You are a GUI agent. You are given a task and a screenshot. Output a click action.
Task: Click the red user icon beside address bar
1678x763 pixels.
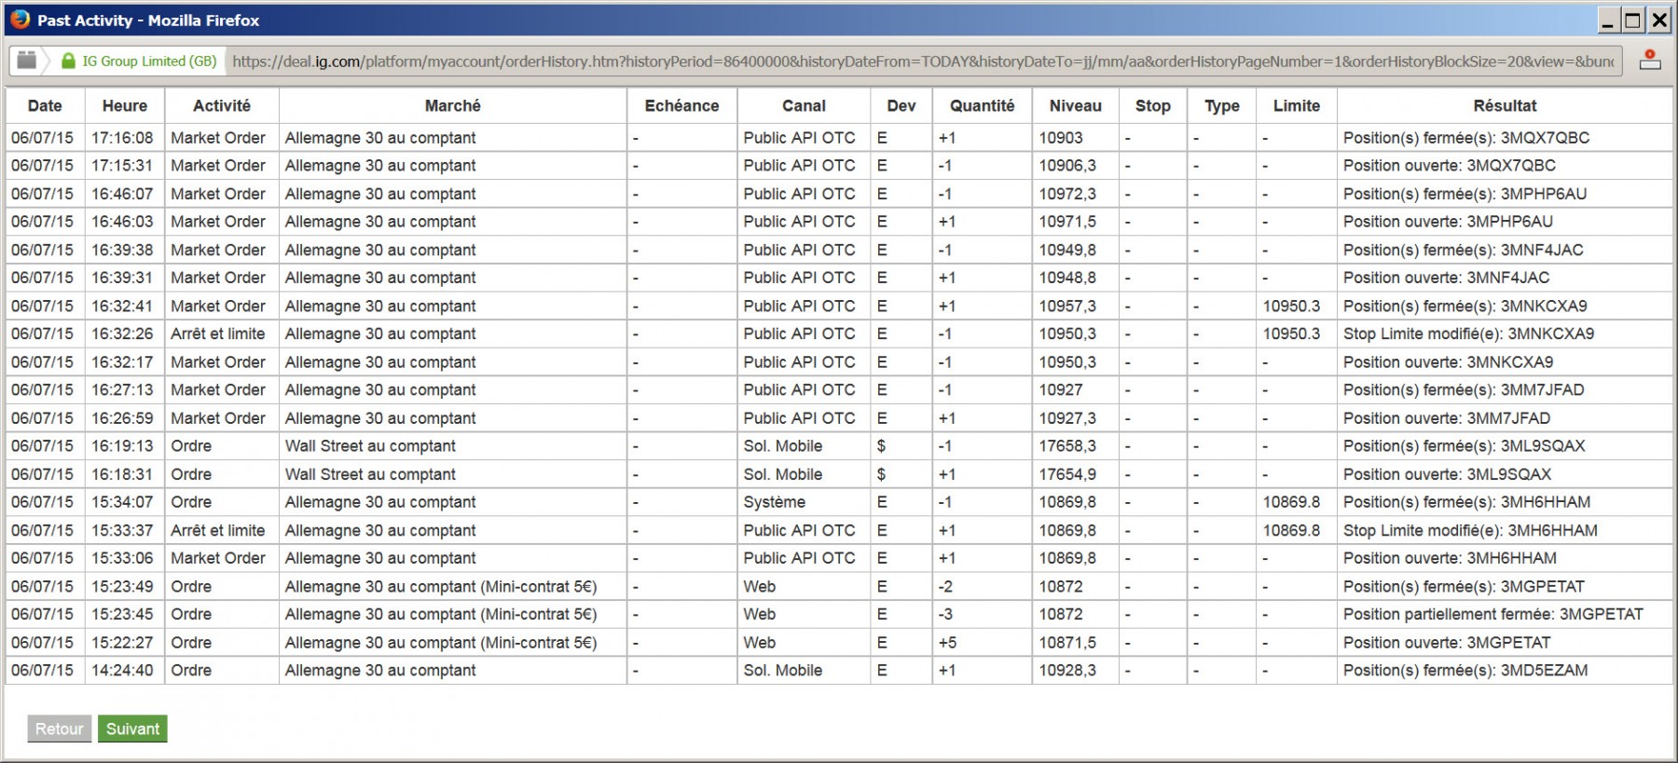(x=1650, y=61)
